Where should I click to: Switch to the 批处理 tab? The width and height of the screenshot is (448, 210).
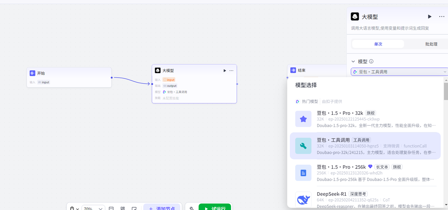point(431,44)
